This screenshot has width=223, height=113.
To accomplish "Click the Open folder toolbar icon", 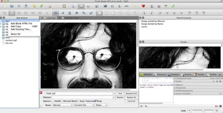I will pyautogui.click(x=12, y=6).
